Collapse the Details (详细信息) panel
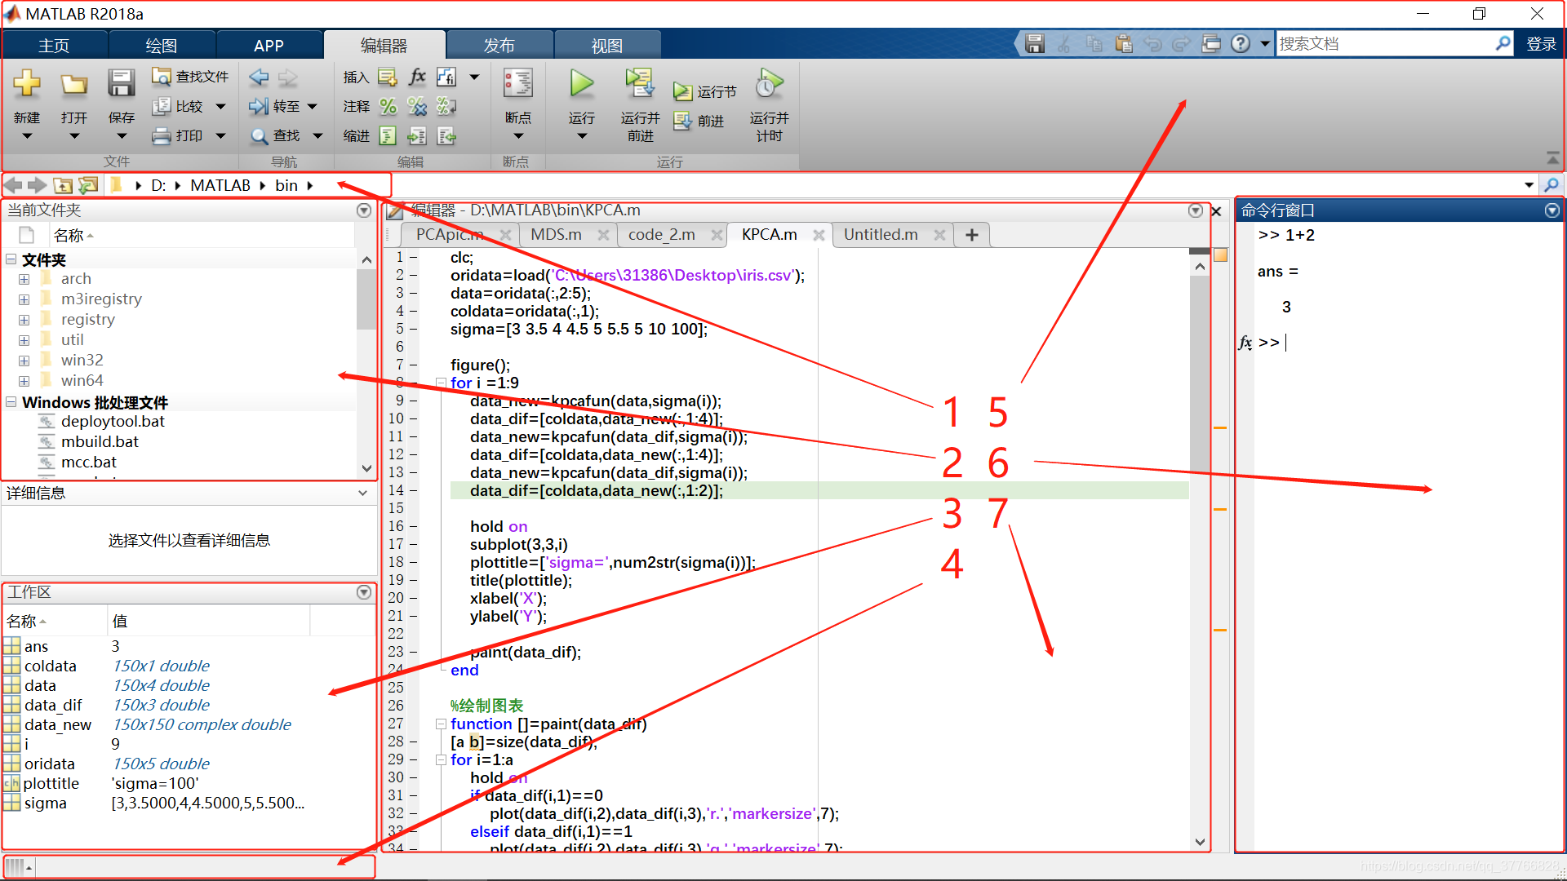1567x881 pixels. click(x=362, y=493)
